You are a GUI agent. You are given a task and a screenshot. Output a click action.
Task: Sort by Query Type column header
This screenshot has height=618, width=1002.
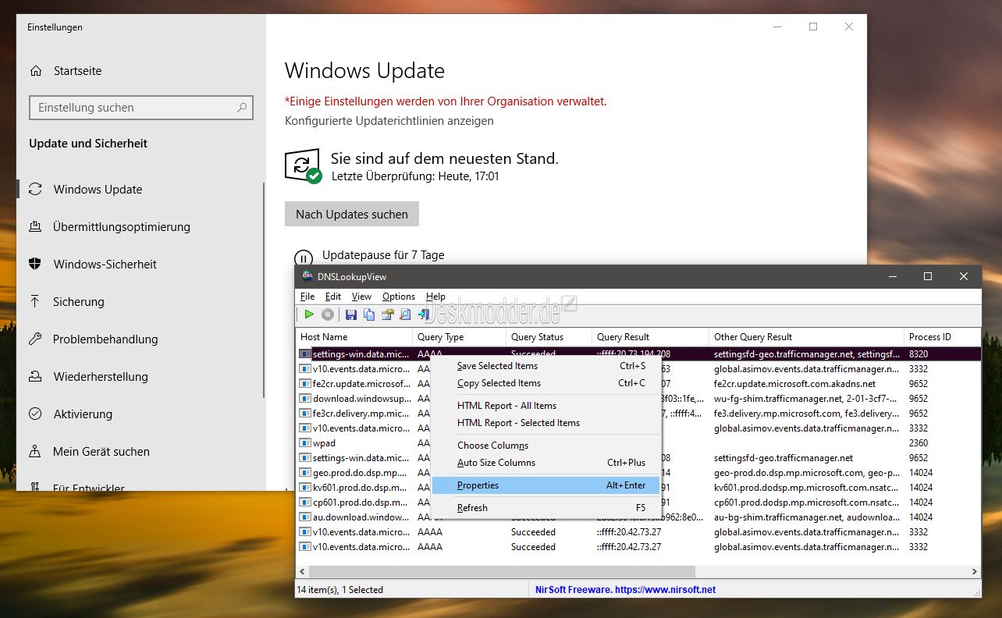[x=459, y=337]
